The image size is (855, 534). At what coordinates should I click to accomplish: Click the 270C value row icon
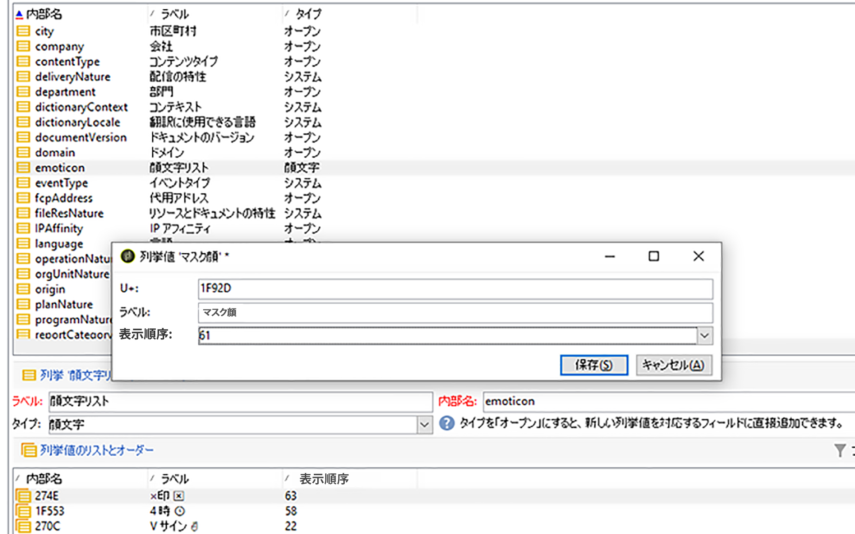pos(23,526)
